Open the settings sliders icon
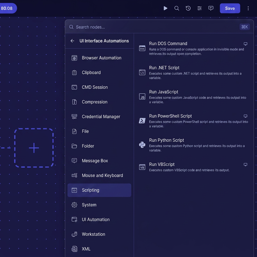This screenshot has height=257, width=257. (x=200, y=8)
